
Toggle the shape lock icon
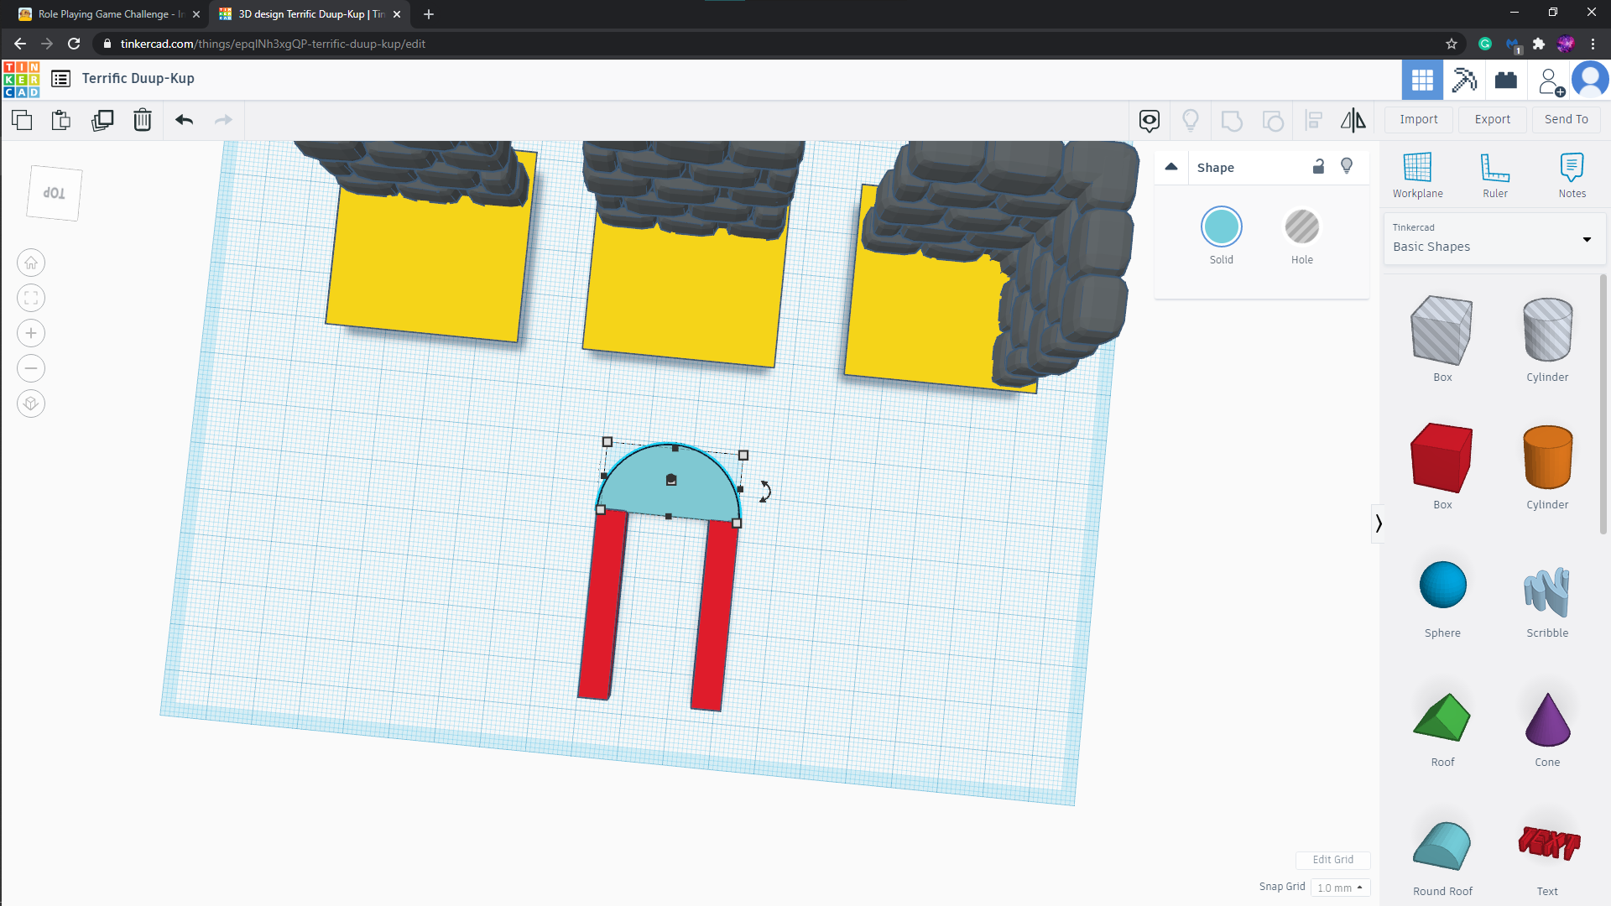coord(1318,166)
